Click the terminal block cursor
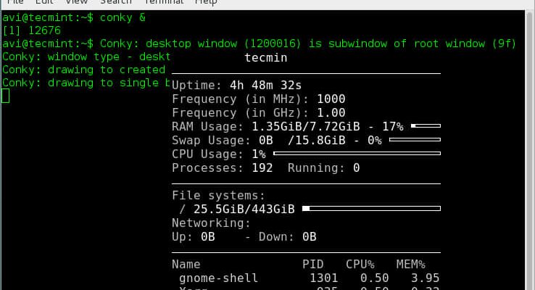The image size is (535, 290). (6, 96)
